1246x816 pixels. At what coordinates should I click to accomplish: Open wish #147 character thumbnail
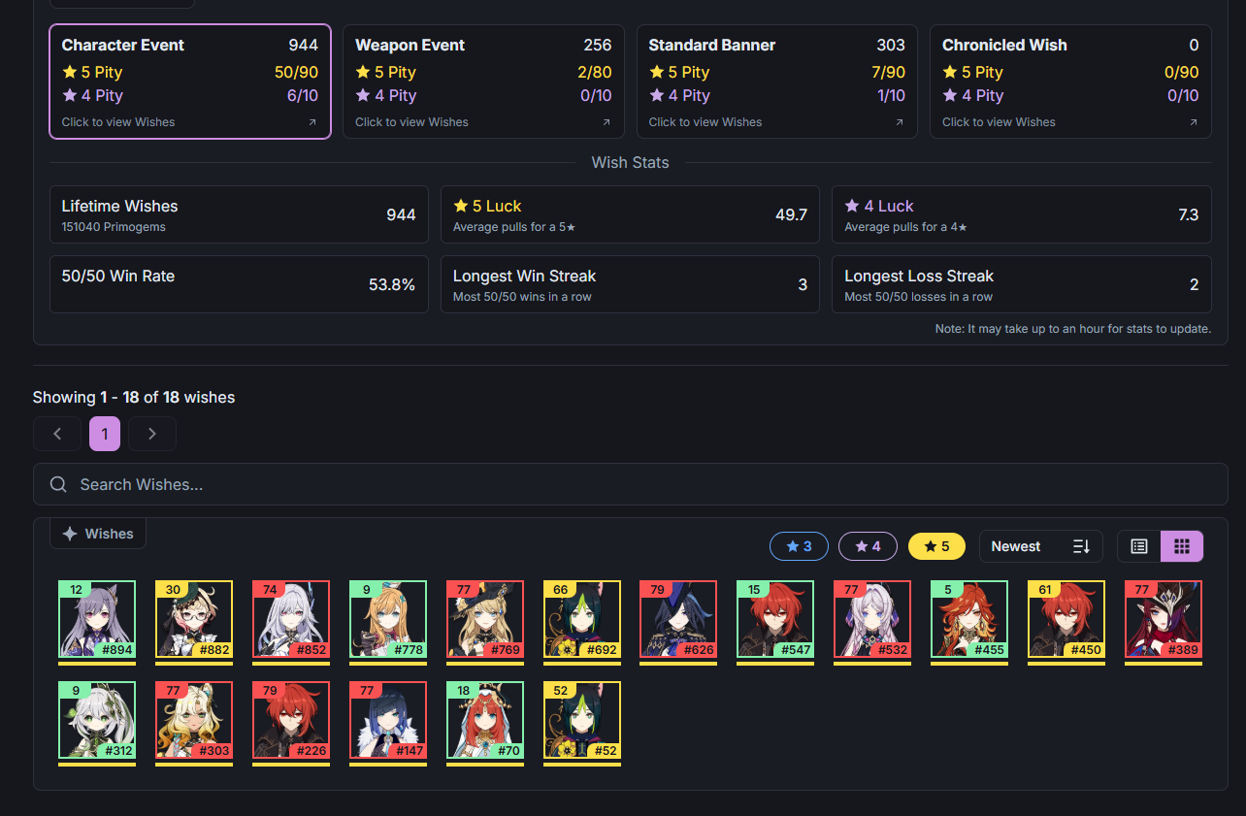pos(388,720)
